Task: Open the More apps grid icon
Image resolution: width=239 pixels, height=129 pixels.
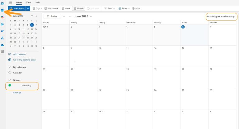Action: (x=2, y=51)
